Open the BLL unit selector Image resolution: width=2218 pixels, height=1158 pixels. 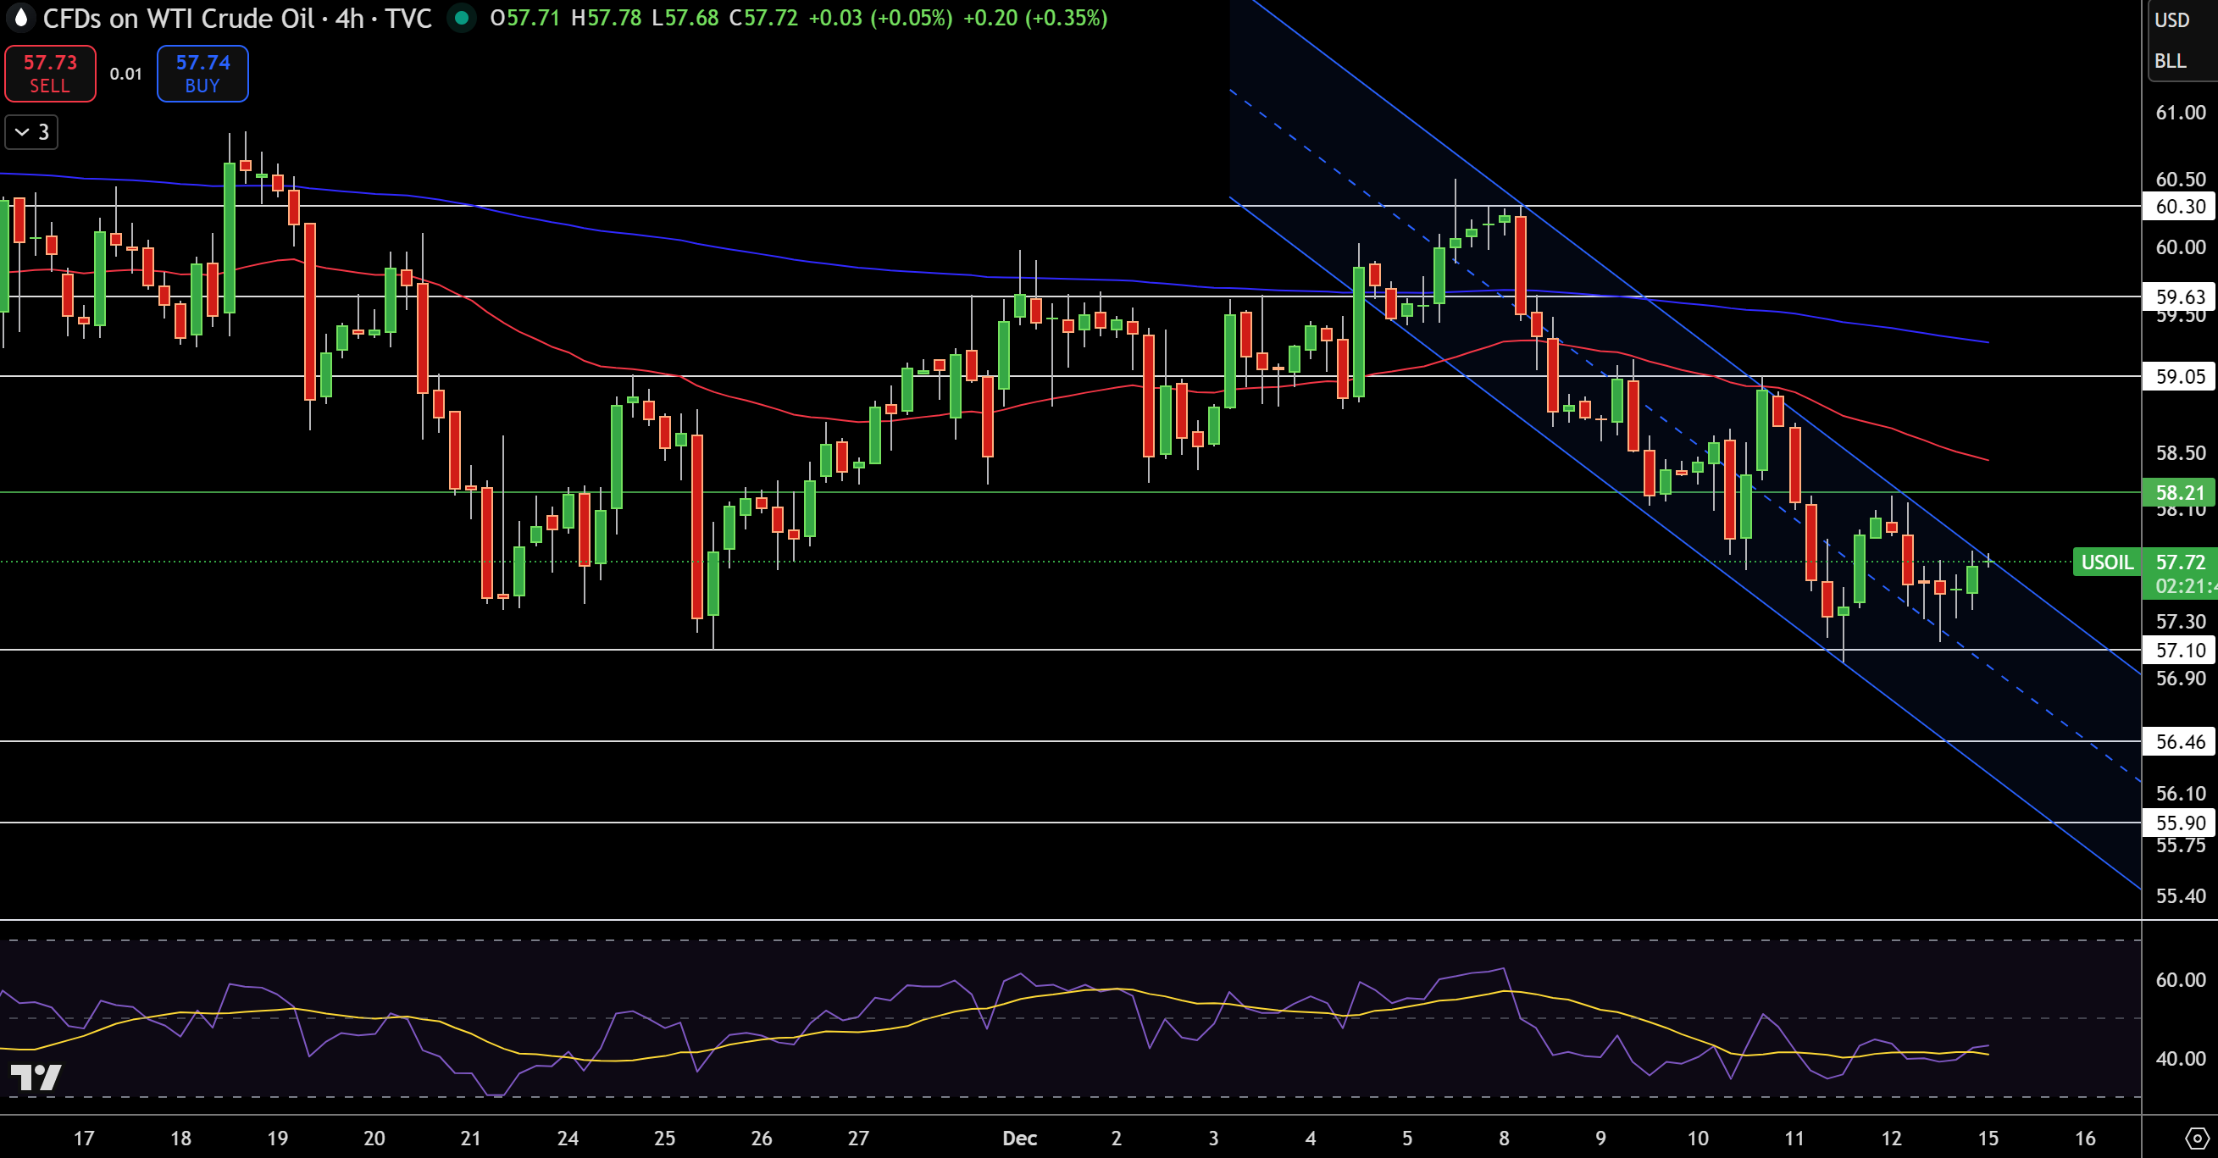coord(2170,61)
